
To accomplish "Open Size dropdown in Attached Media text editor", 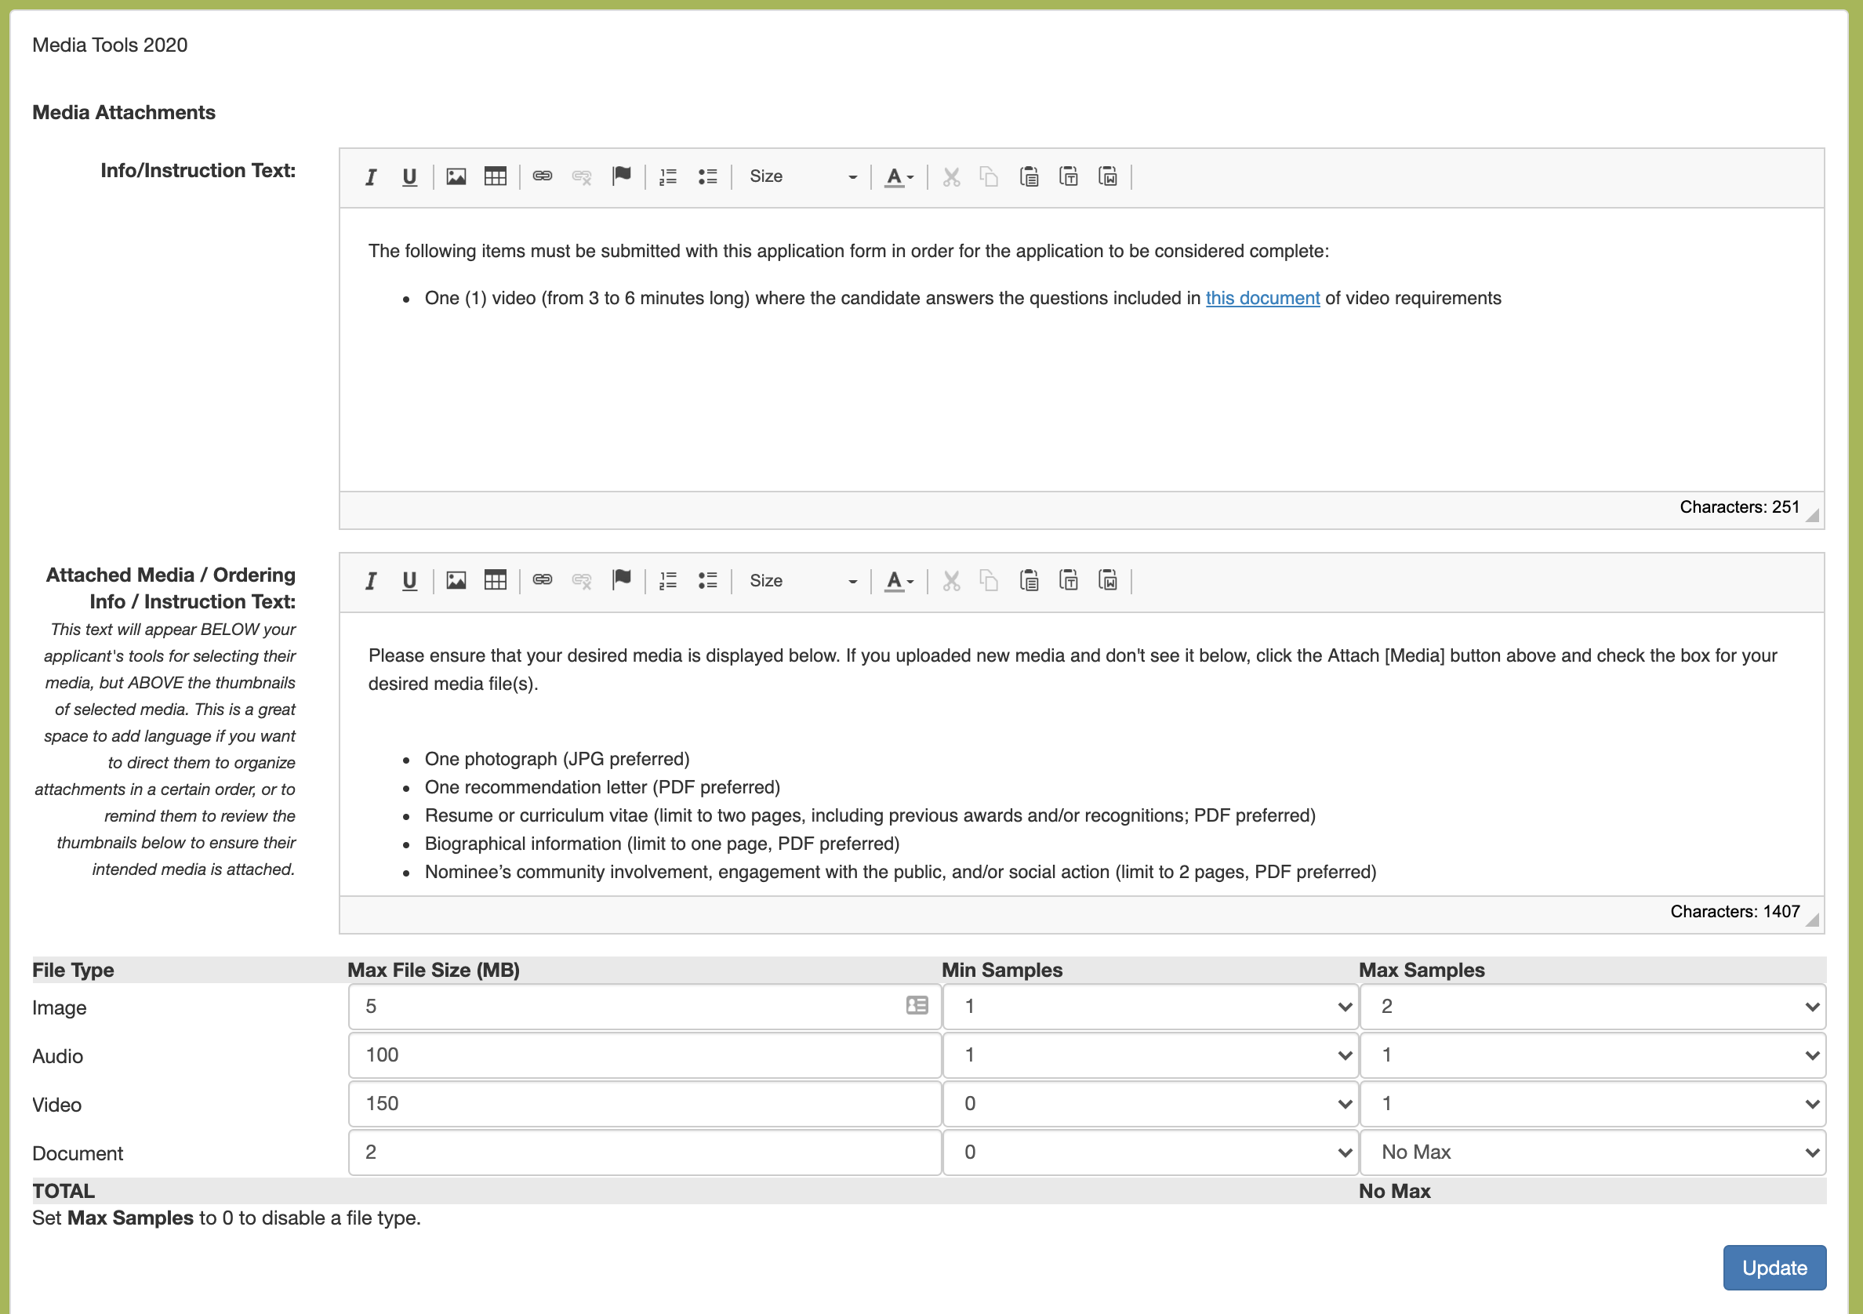I will click(801, 581).
